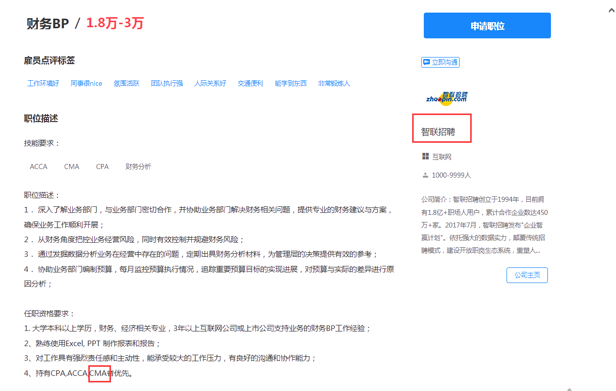The height and width of the screenshot is (391, 616).
Task: Click the 财务分析 skill tag
Action: 138,166
